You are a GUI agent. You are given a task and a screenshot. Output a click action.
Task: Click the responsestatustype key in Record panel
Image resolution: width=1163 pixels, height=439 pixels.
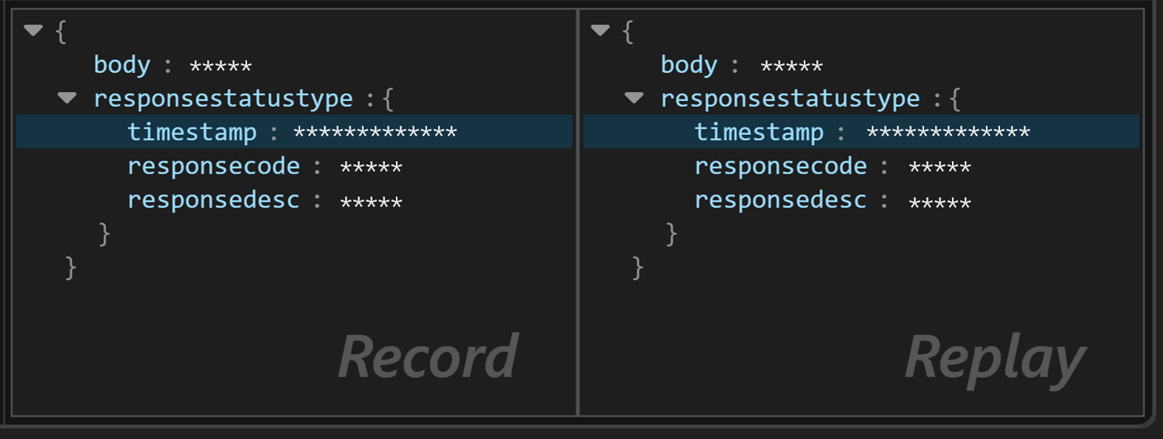(x=223, y=98)
